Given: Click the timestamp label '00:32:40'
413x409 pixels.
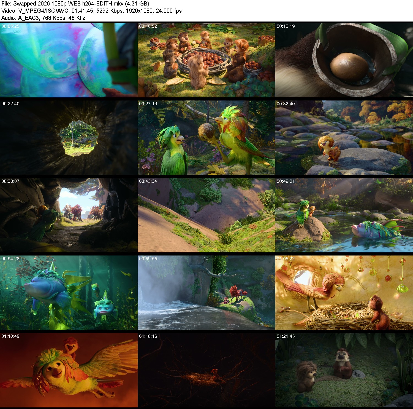Looking at the screenshot, I should click(x=286, y=104).
